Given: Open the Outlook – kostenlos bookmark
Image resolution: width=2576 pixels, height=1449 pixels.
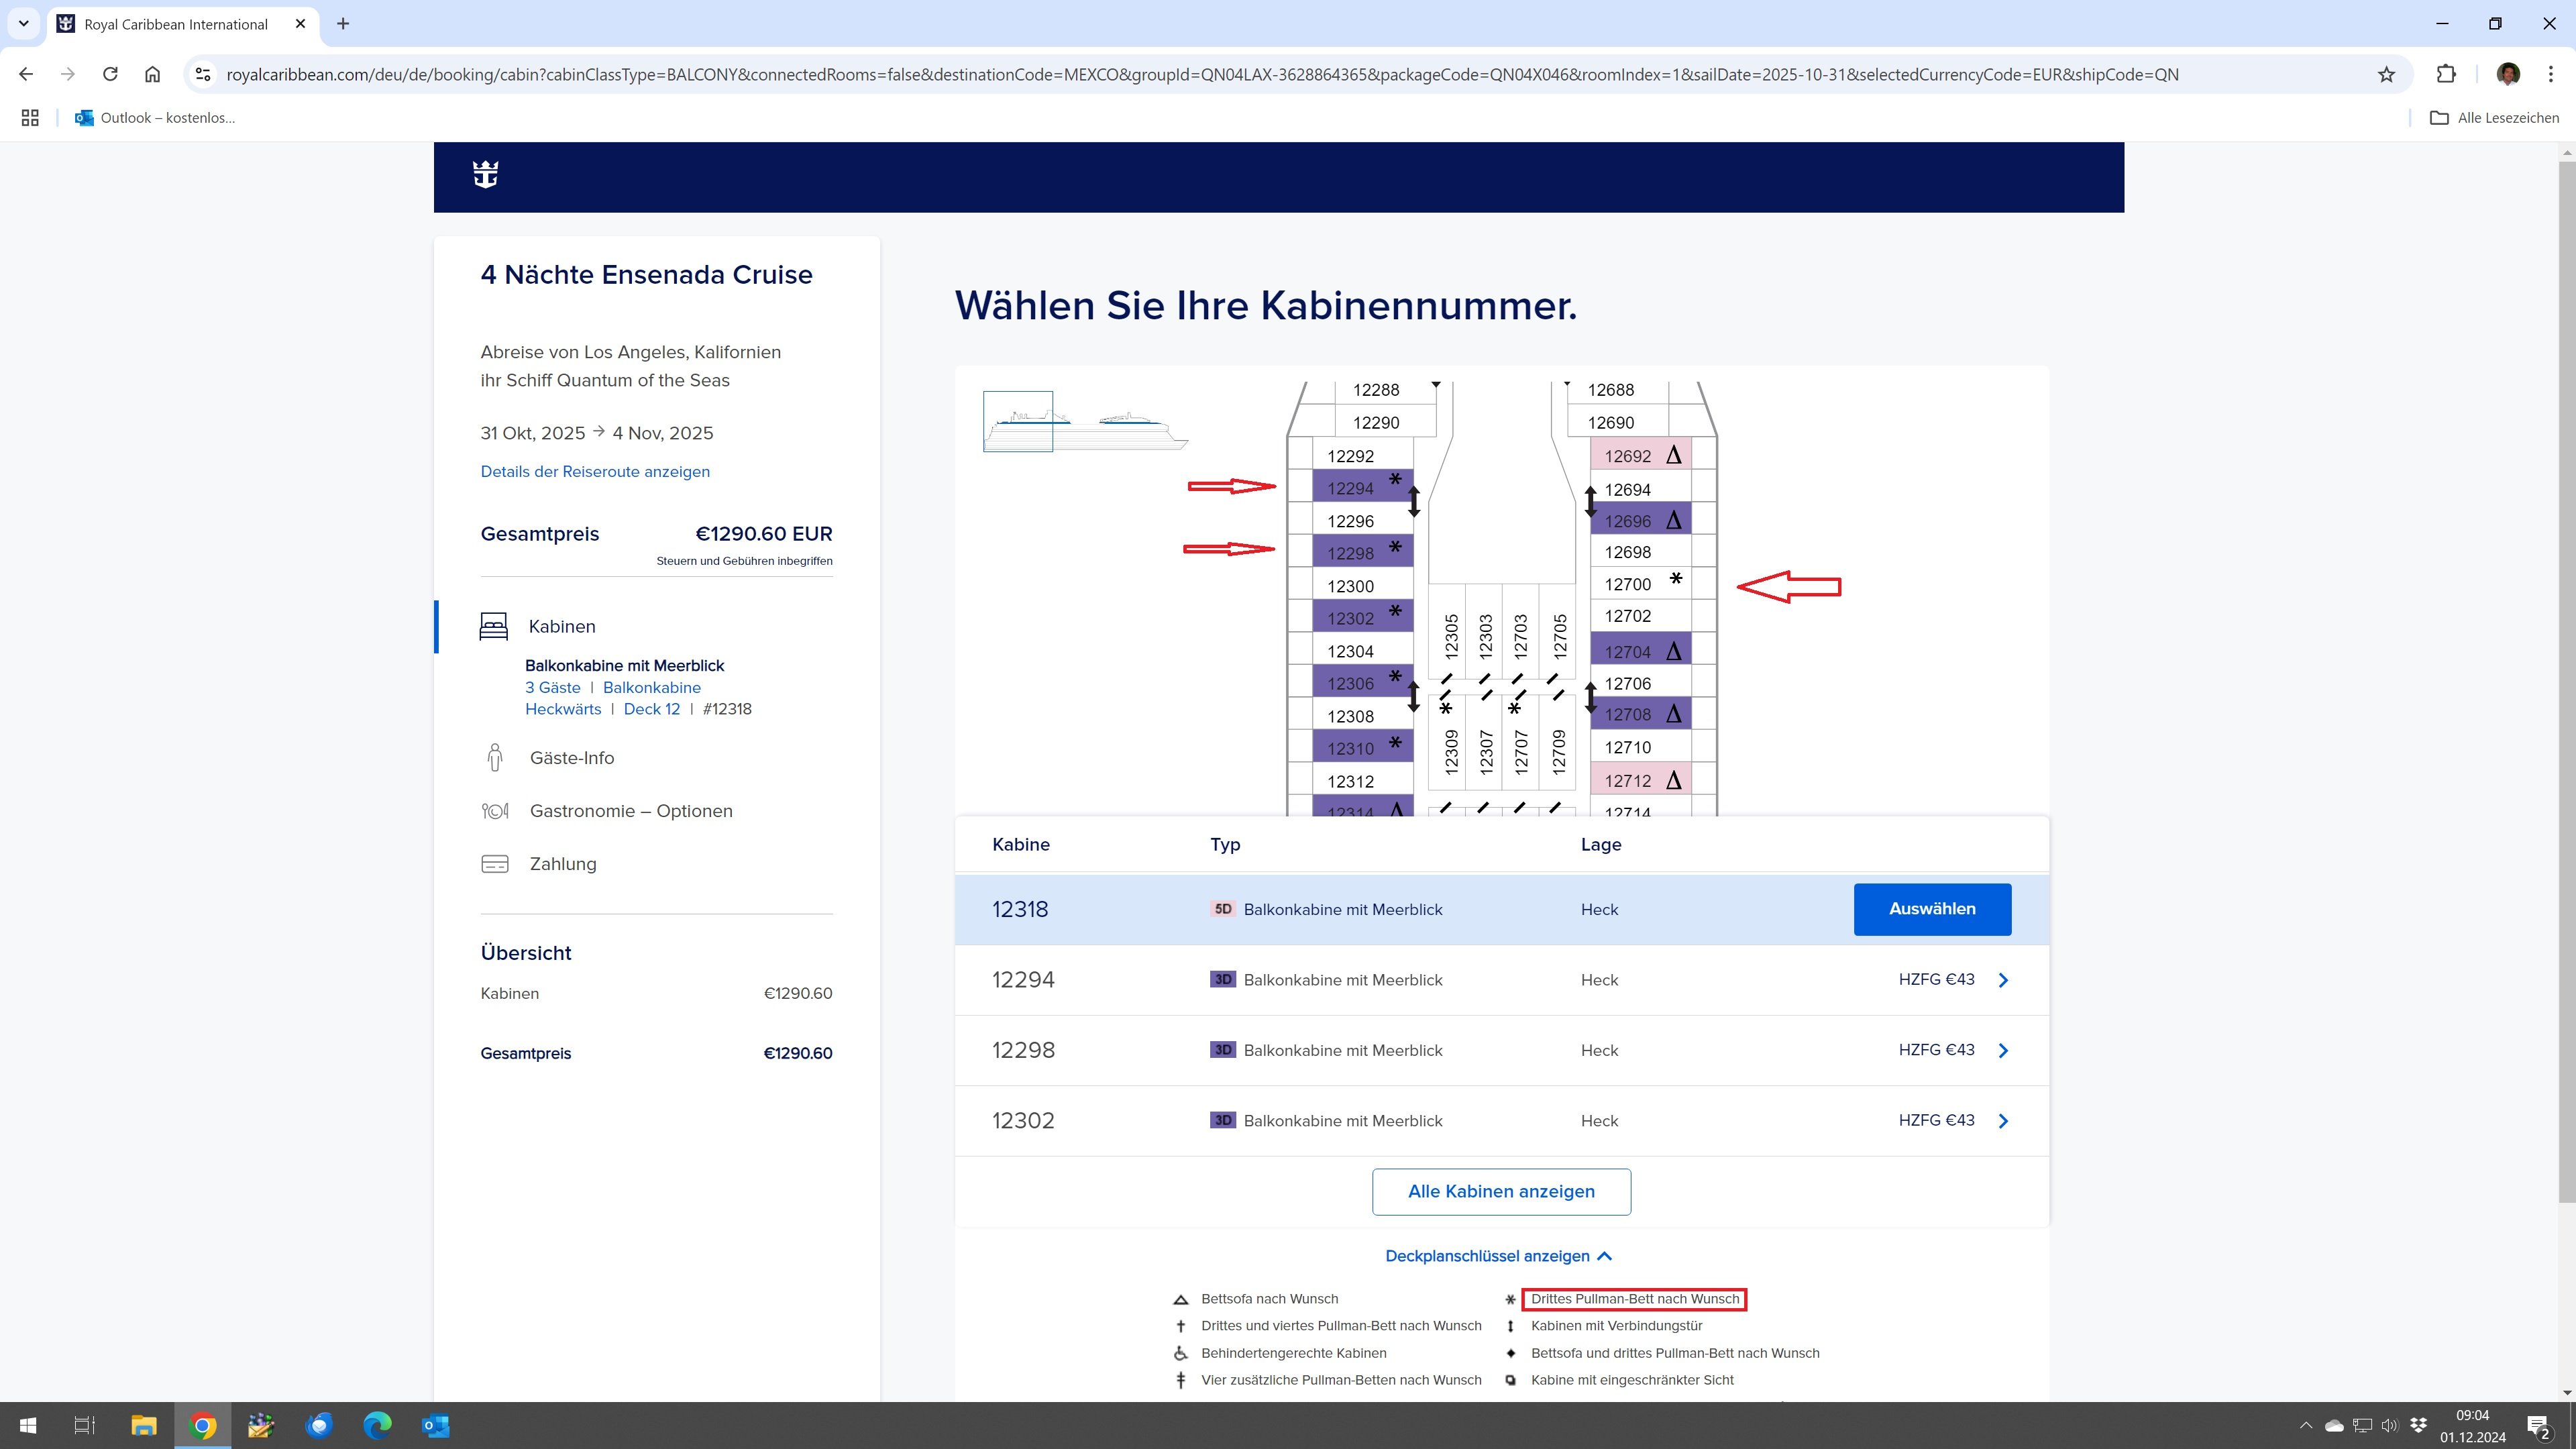Looking at the screenshot, I should pyautogui.click(x=155, y=118).
